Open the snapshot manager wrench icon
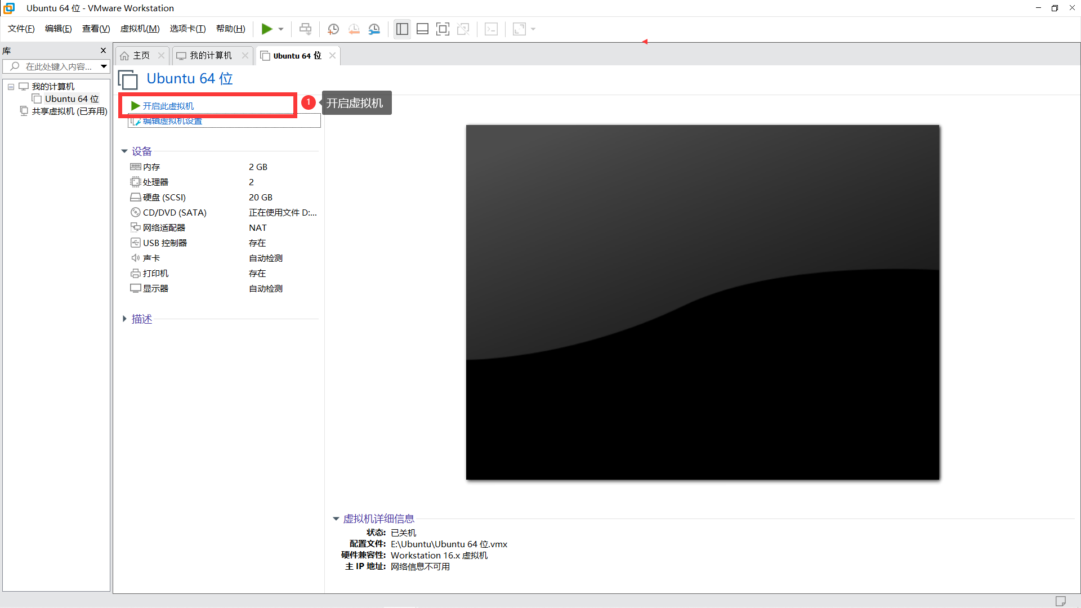This screenshot has height=608, width=1081. (x=374, y=29)
